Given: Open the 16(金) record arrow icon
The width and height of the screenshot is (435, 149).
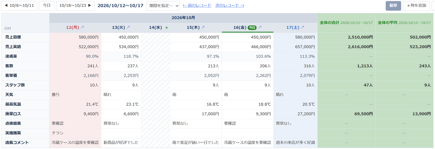Looking at the screenshot, I should (x=260, y=27).
